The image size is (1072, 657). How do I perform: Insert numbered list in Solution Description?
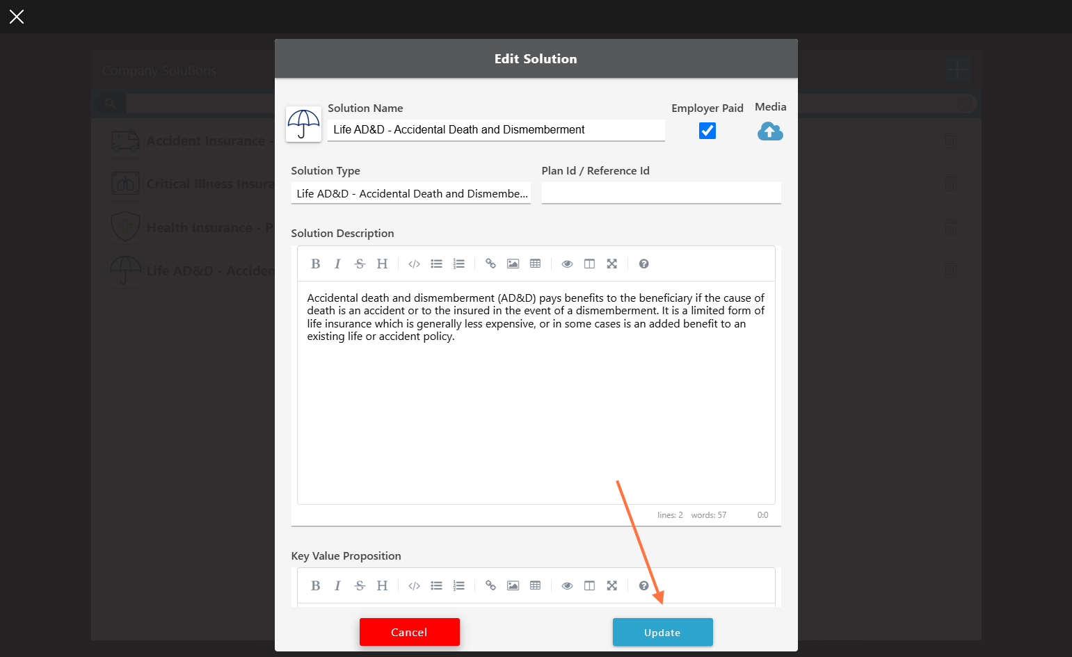(458, 263)
